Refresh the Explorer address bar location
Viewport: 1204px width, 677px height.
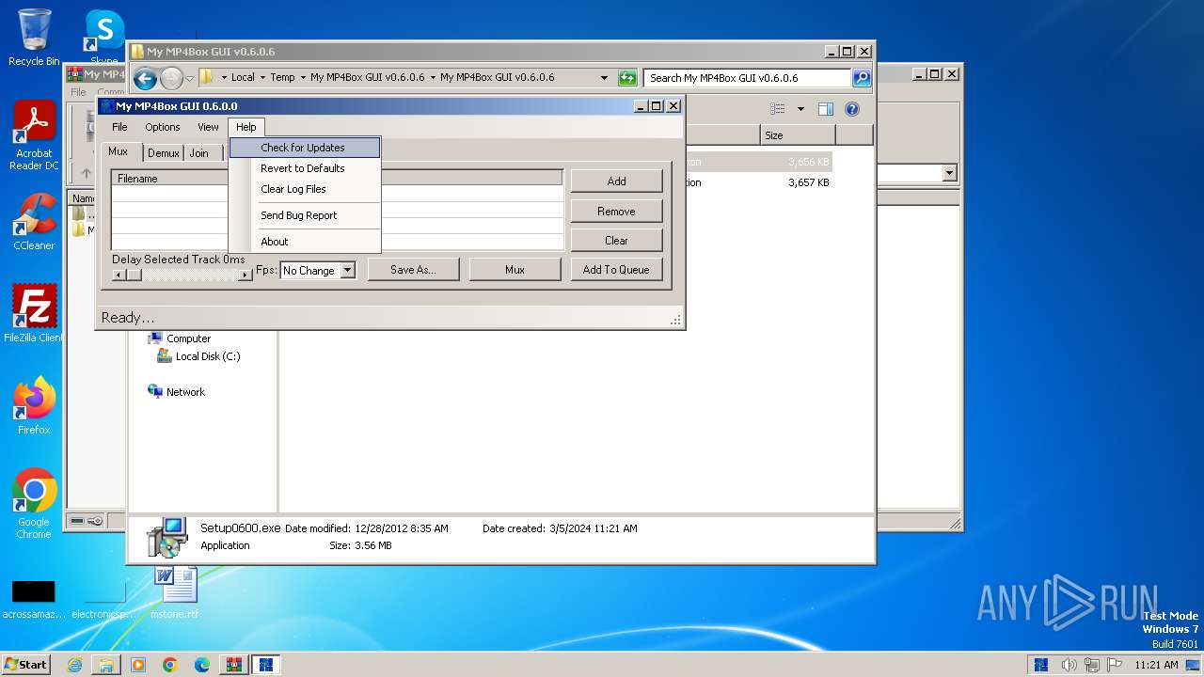[x=627, y=78]
